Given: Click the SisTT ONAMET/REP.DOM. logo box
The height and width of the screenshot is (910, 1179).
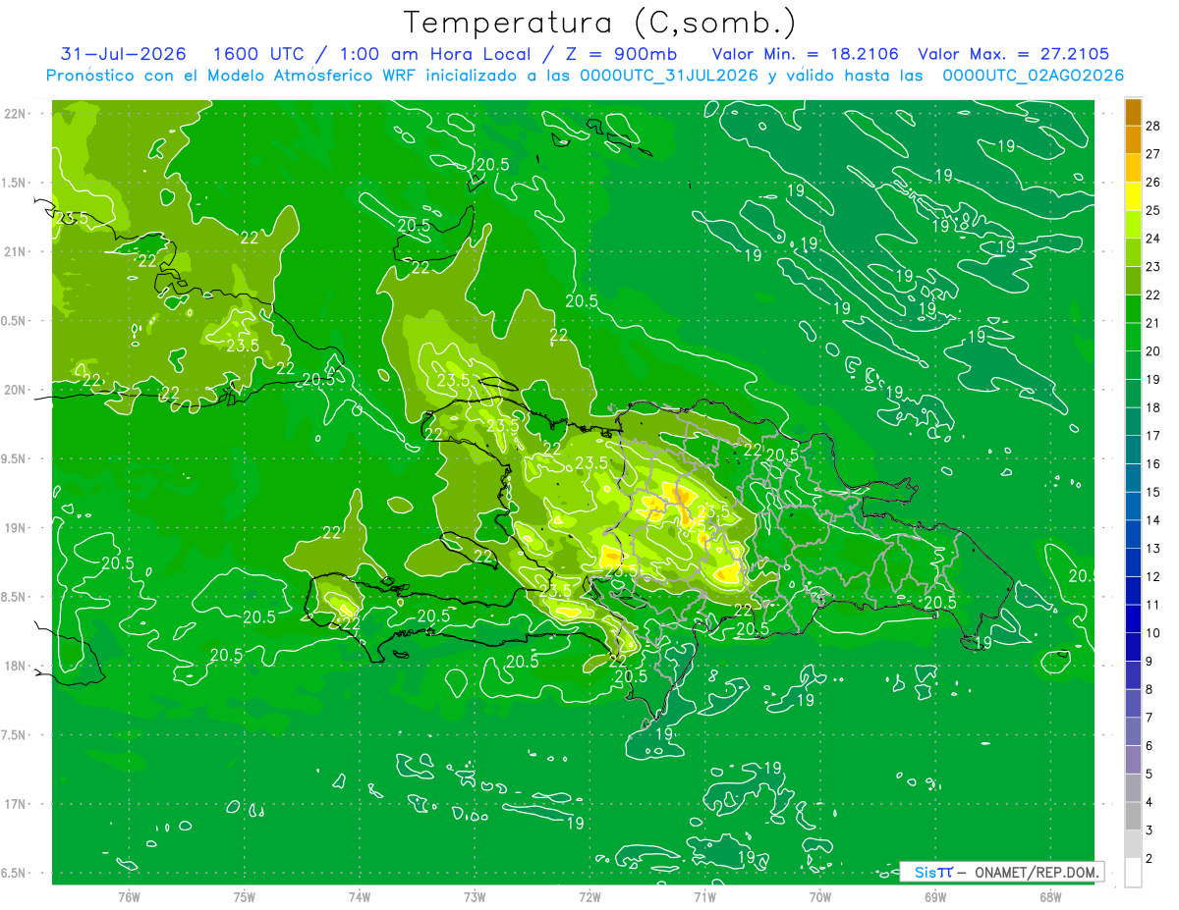Looking at the screenshot, I should (1001, 872).
